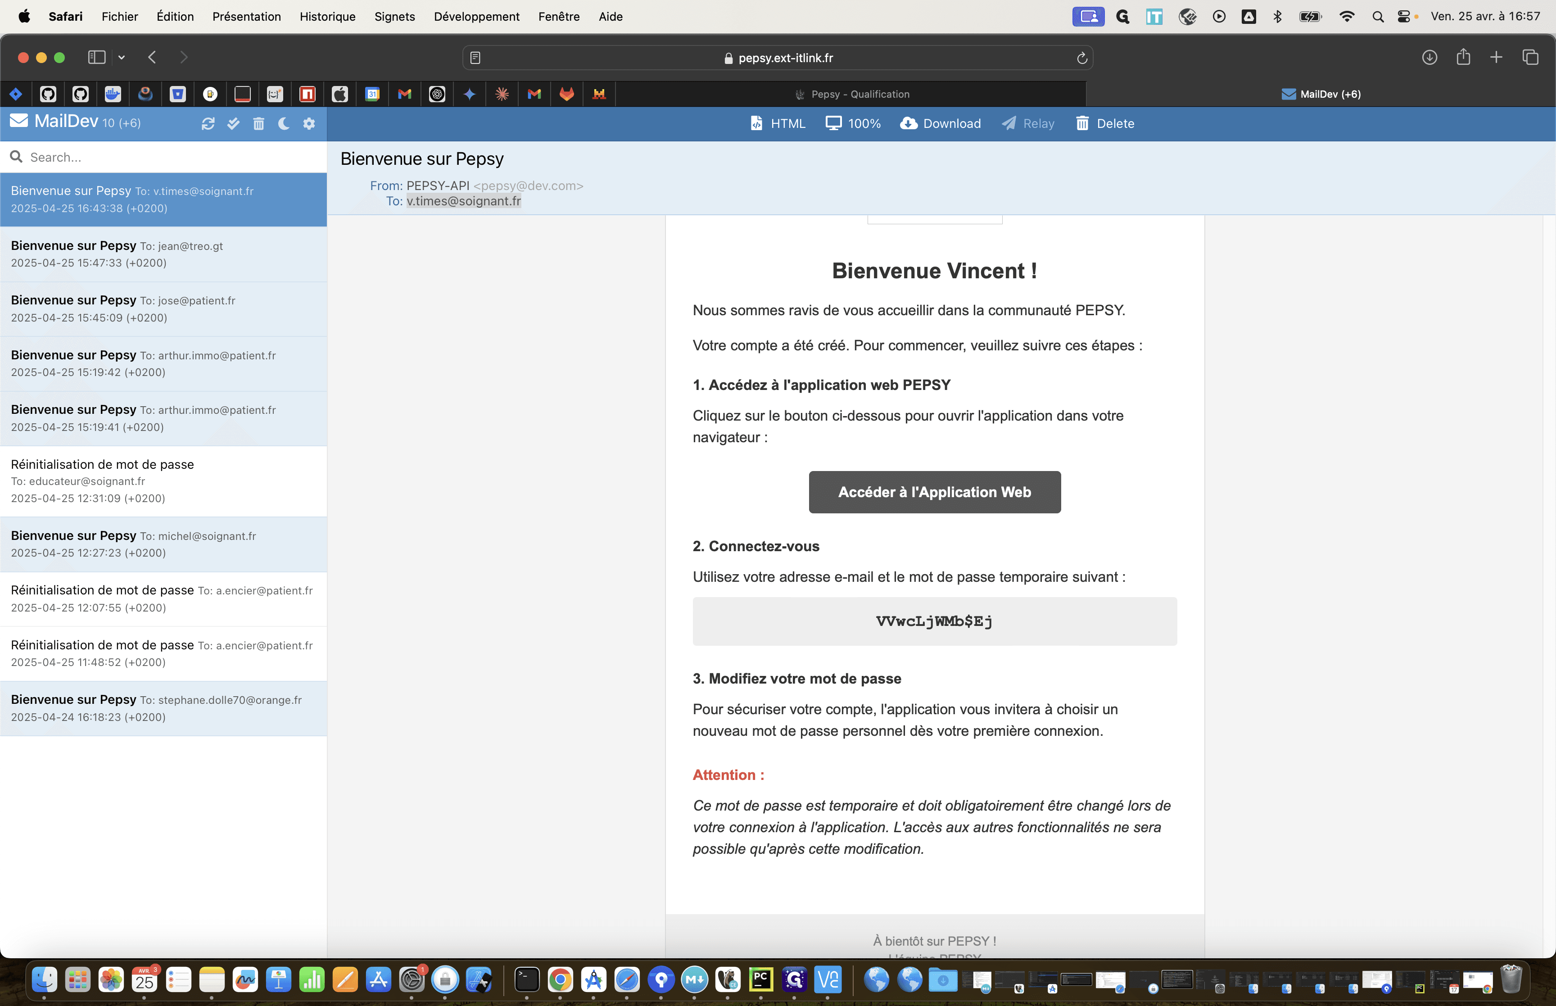Open arthur.immo email from 15:19:41

(x=163, y=418)
